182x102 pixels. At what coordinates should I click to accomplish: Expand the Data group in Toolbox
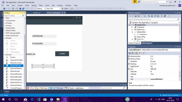(5, 18)
